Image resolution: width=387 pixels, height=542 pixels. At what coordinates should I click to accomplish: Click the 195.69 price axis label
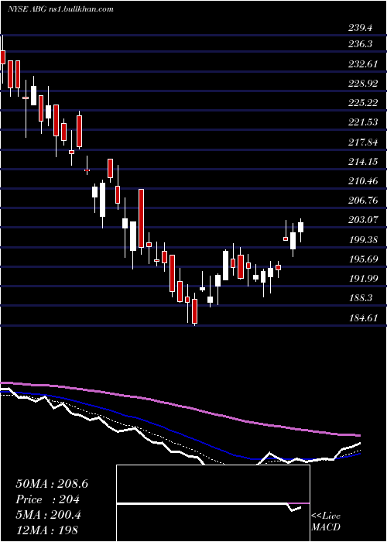coord(362,259)
